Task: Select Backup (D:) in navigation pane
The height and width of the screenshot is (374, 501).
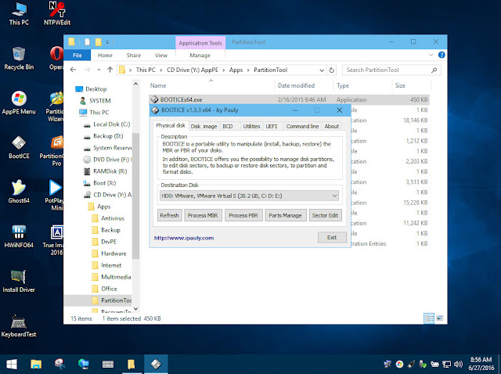Action: (x=108, y=136)
